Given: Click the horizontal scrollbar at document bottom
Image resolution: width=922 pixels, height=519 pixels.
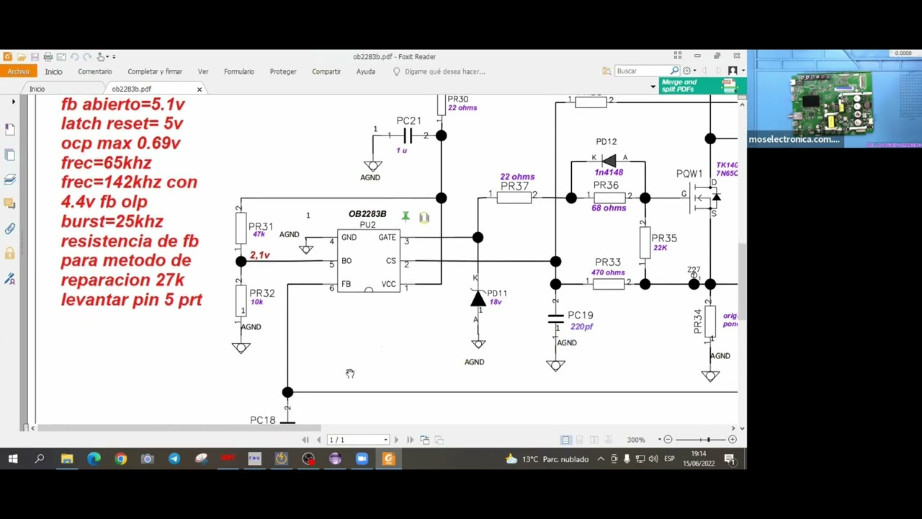Looking at the screenshot, I should (180, 428).
